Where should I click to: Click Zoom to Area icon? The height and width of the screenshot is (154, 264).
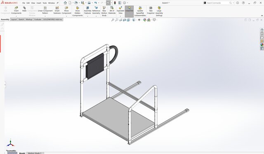pyautogui.click(x=116, y=20)
